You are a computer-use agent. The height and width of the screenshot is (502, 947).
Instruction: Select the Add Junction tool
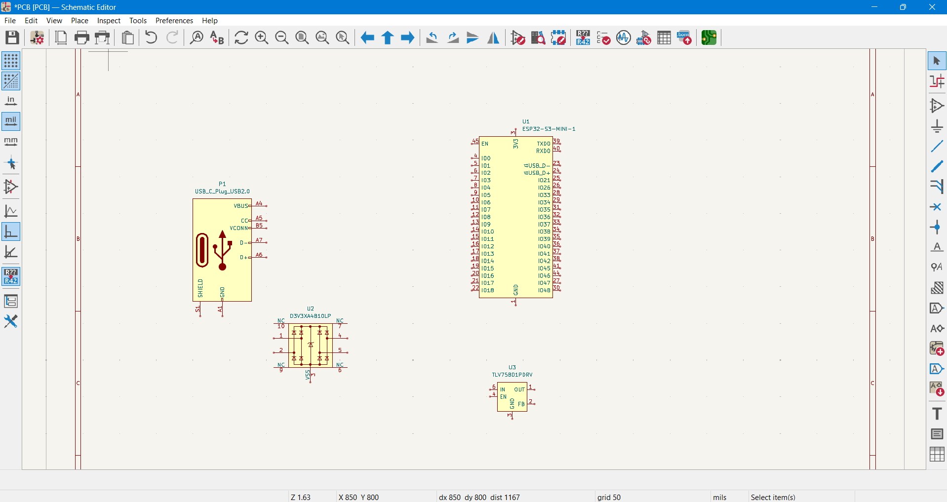point(937,228)
